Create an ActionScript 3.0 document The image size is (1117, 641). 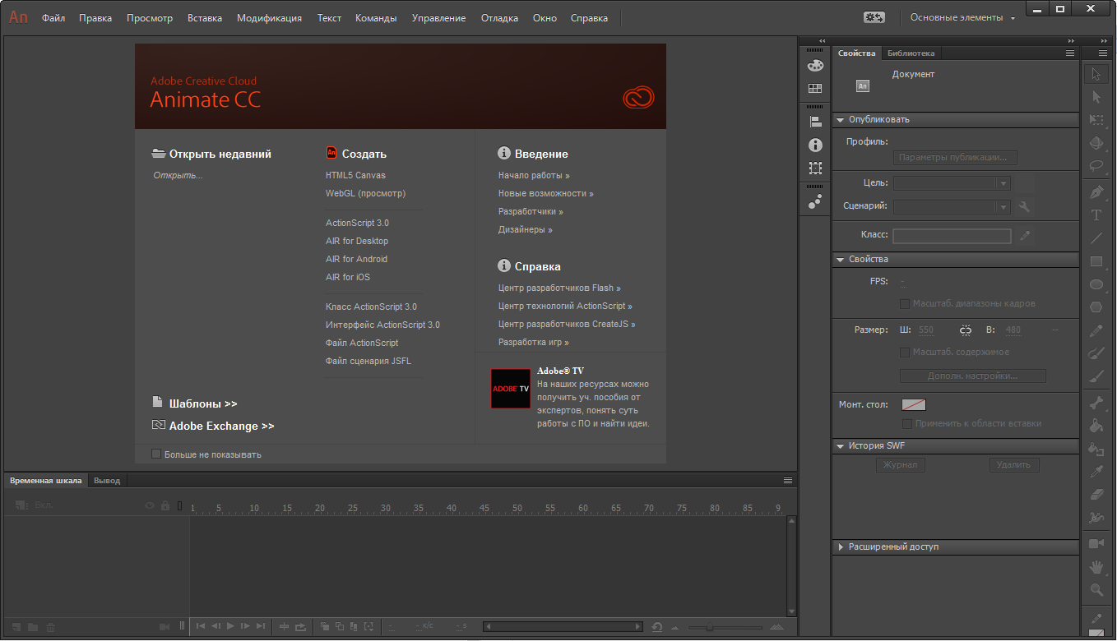[357, 223]
